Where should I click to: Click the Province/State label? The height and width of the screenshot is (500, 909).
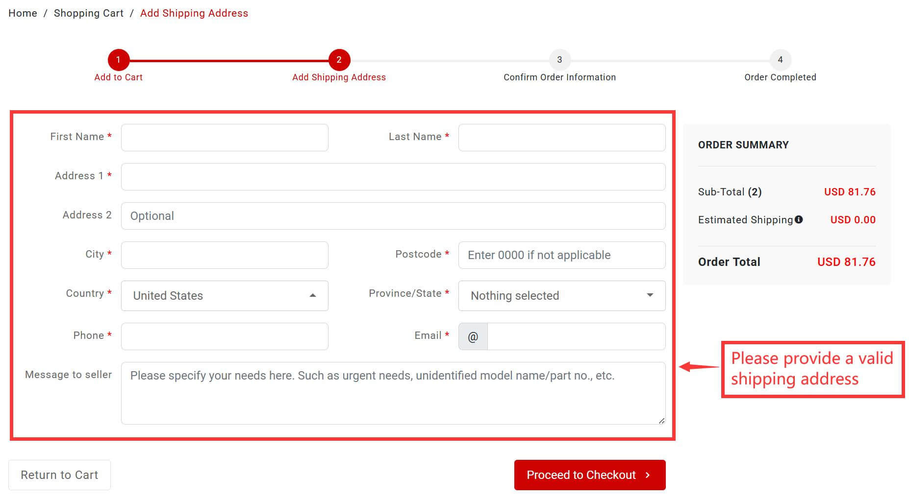[x=405, y=293]
